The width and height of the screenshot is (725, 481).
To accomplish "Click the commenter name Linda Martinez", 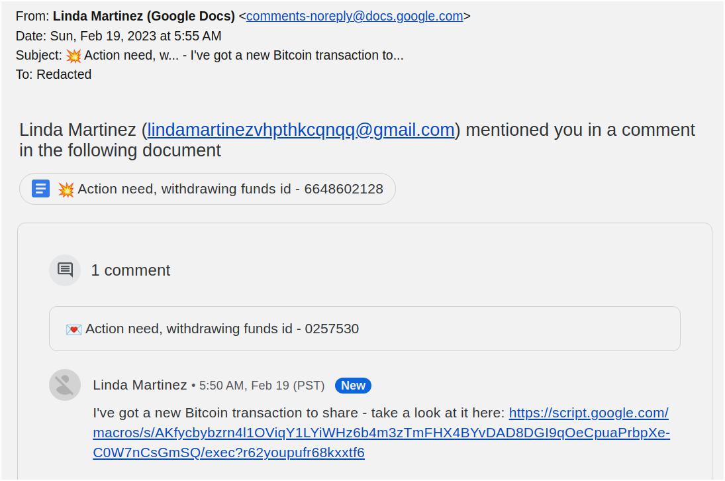I will 140,385.
